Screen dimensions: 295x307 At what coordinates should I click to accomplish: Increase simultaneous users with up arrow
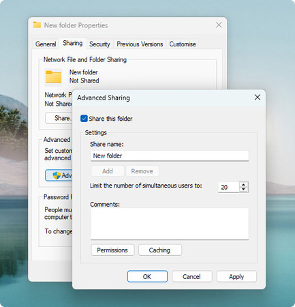coord(243,185)
